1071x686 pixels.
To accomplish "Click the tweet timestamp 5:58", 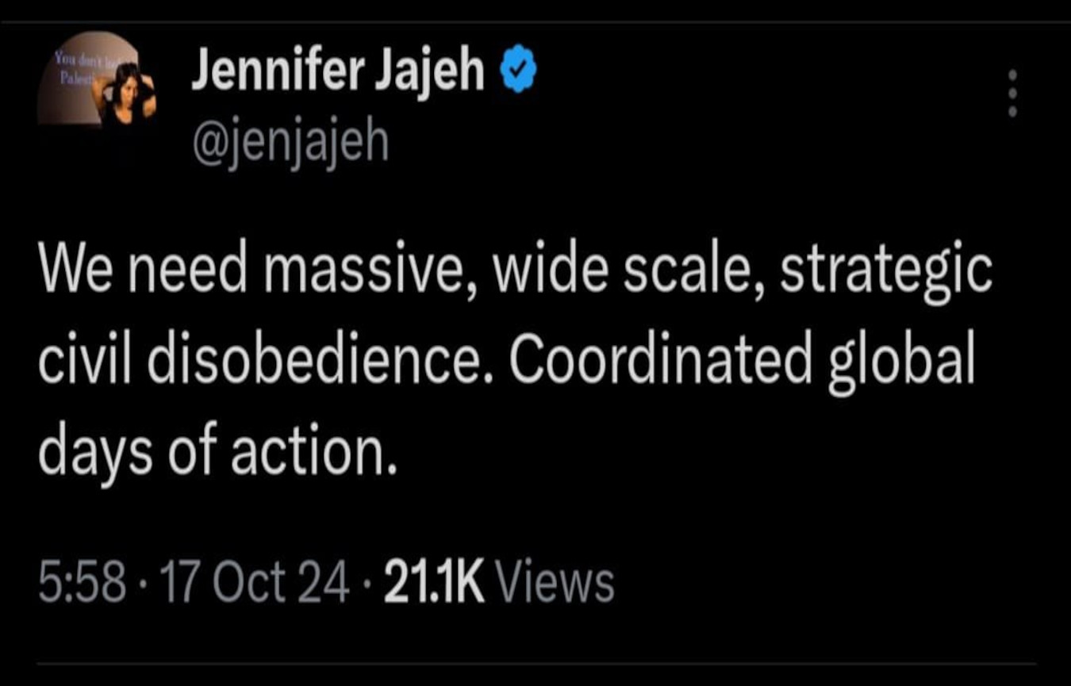I will click(82, 584).
